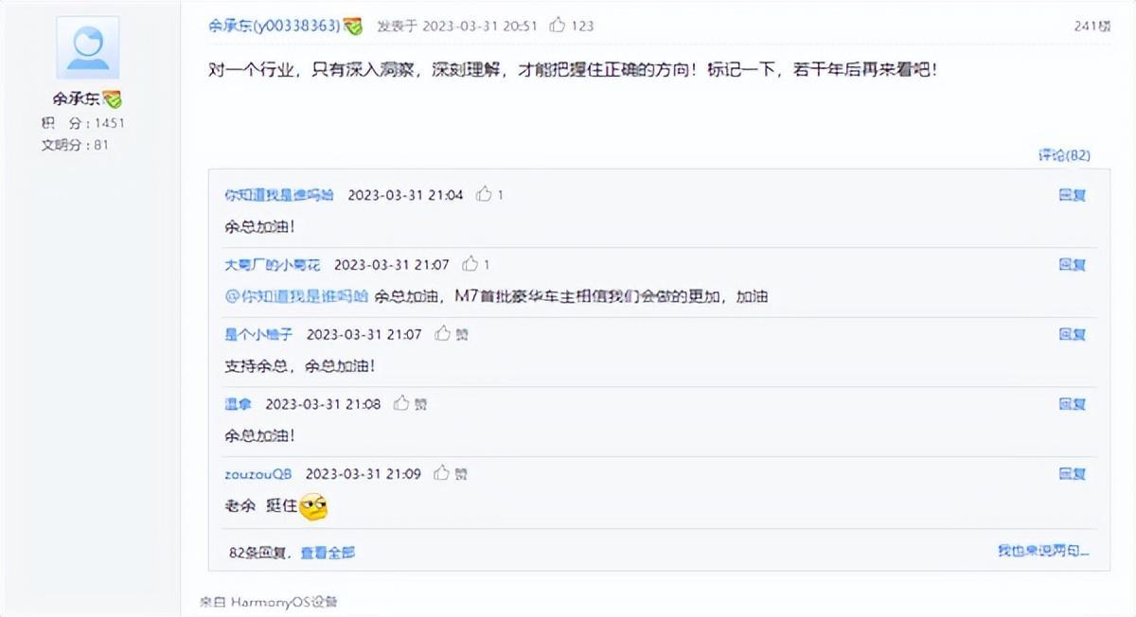Viewport: 1136px width, 617px height.
Task: Like the comment by 温拿
Action: click(x=401, y=404)
